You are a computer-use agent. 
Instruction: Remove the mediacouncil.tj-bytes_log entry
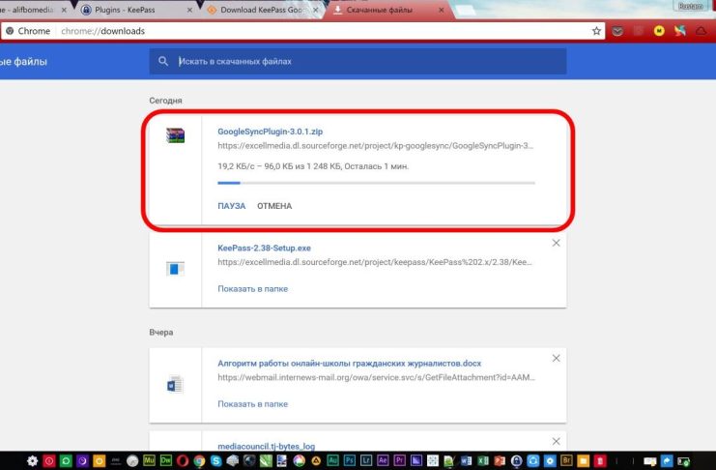pos(556,442)
